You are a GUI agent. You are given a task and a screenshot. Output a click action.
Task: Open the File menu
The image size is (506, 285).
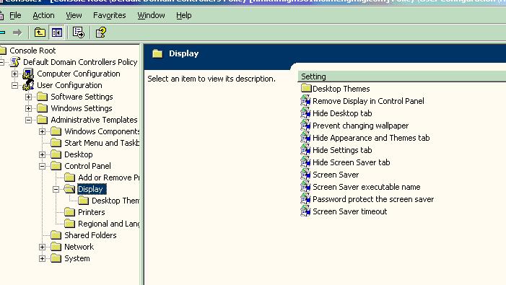[x=15, y=15]
